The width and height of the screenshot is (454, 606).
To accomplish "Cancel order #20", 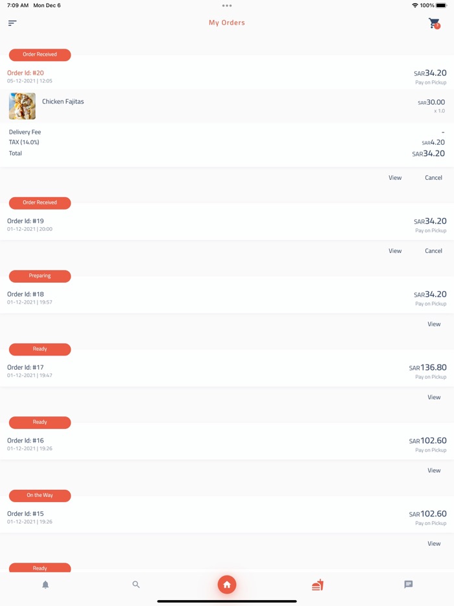I will click(x=433, y=178).
